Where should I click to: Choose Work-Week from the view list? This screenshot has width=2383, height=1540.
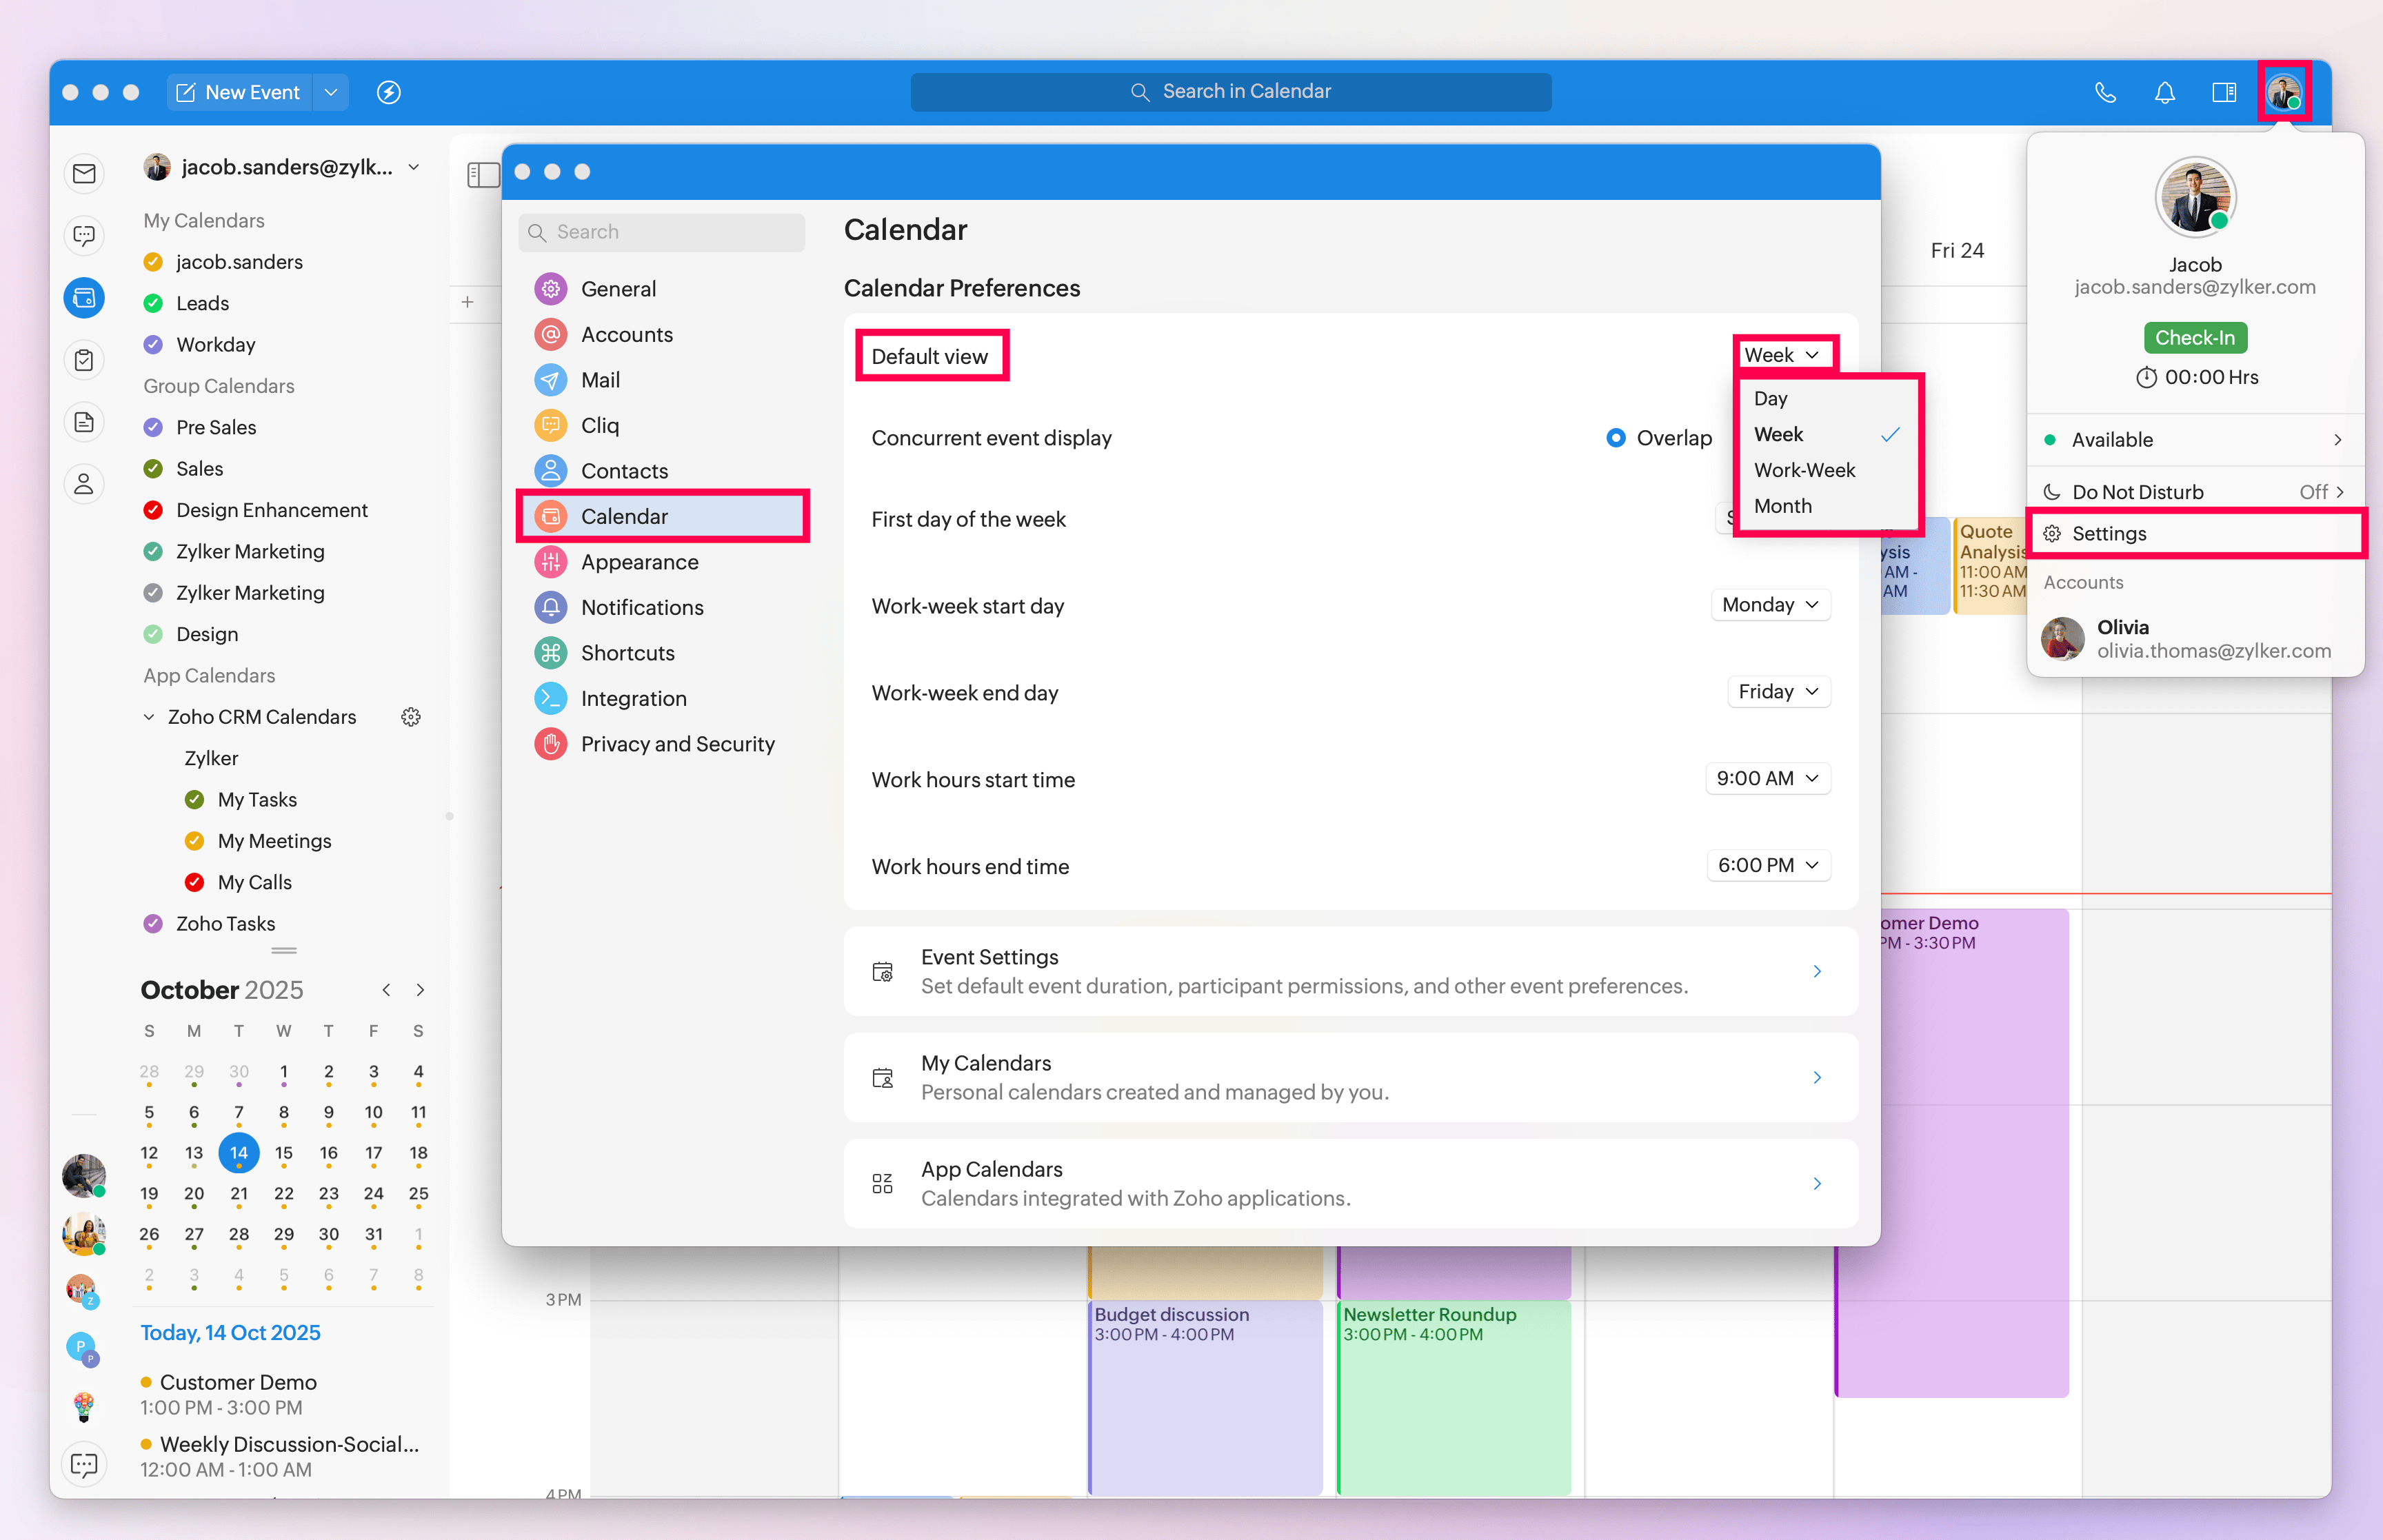click(x=1804, y=470)
